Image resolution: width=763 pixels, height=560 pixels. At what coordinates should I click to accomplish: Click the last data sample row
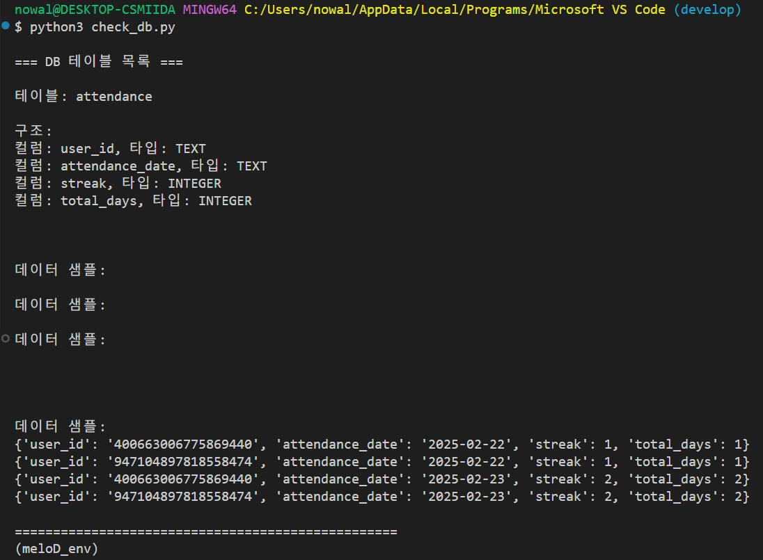[381, 497]
